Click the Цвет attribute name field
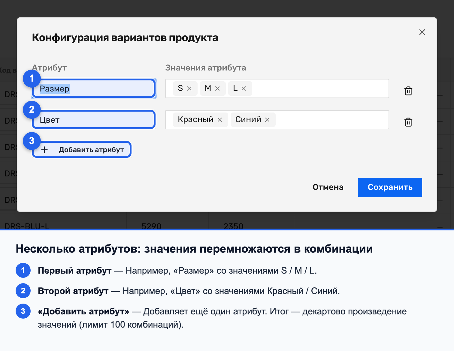454x351 pixels. coord(94,120)
